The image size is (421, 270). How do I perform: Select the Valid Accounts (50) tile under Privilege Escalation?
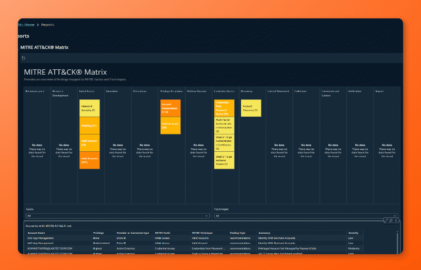171,126
